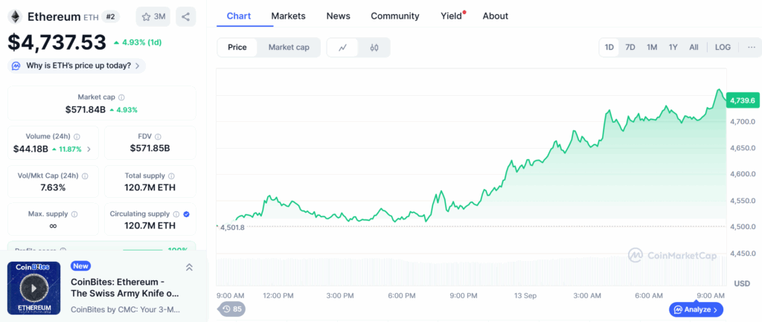Click the $4,737.53 price value
The image size is (762, 322).
point(57,42)
